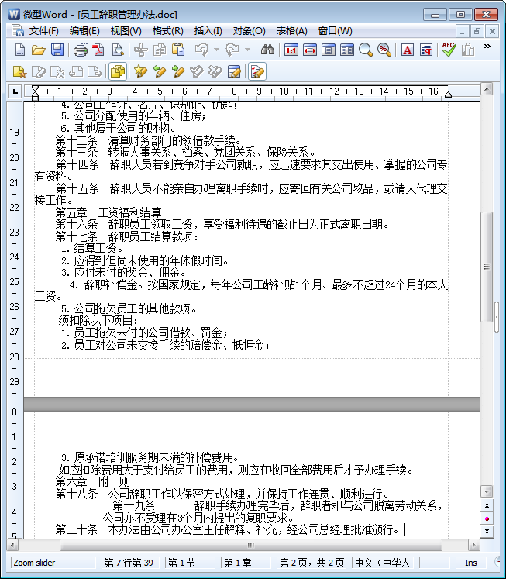Open a file with the folder icon
The width and height of the screenshot is (506, 579).
39,50
